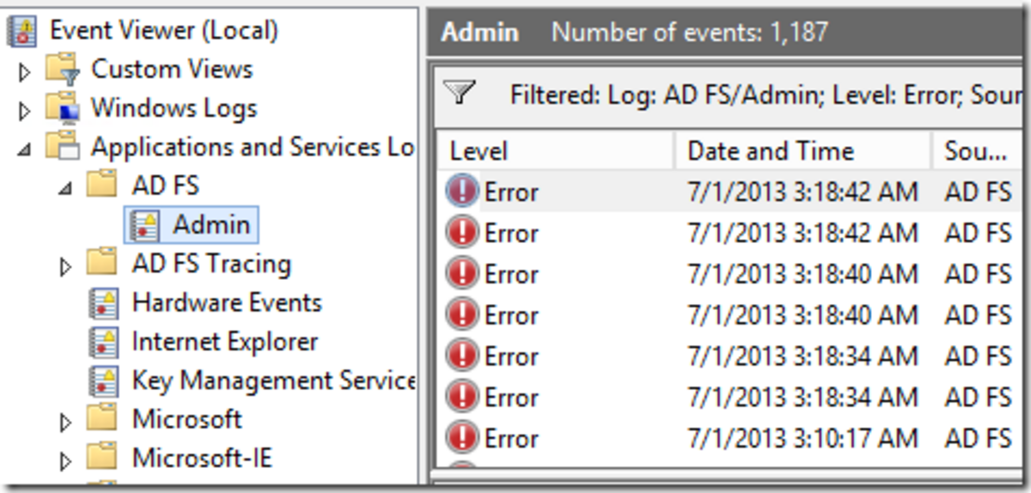Expand the Microsoft folder node
The height and width of the screenshot is (493, 1031).
point(66,423)
